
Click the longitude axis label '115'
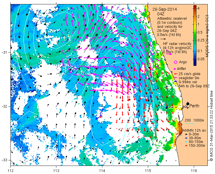coord(148,171)
